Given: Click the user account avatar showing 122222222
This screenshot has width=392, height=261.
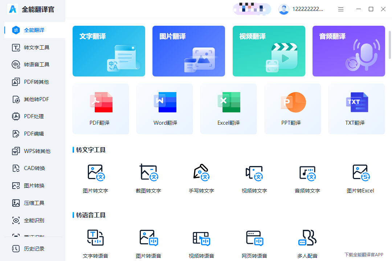Looking at the screenshot, I should point(283,9).
